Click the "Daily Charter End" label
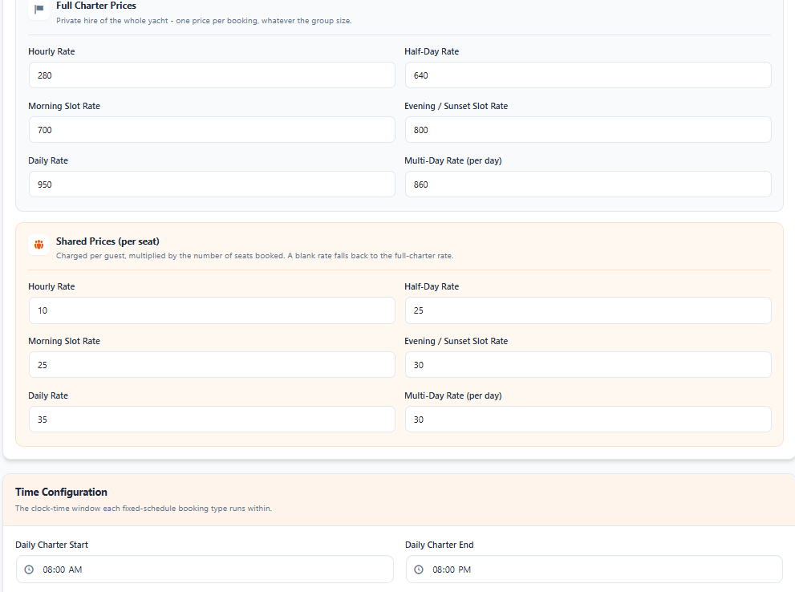The width and height of the screenshot is (795, 592). 439,545
